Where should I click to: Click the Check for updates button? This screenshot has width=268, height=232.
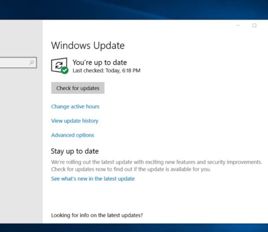click(x=78, y=88)
